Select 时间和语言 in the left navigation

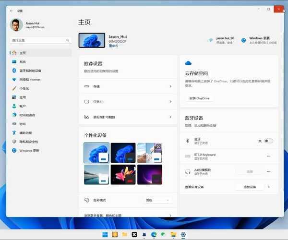[x=27, y=115]
